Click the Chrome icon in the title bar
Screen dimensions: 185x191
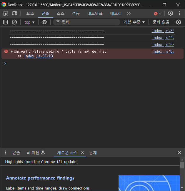pyautogui.click(x=4, y=5)
